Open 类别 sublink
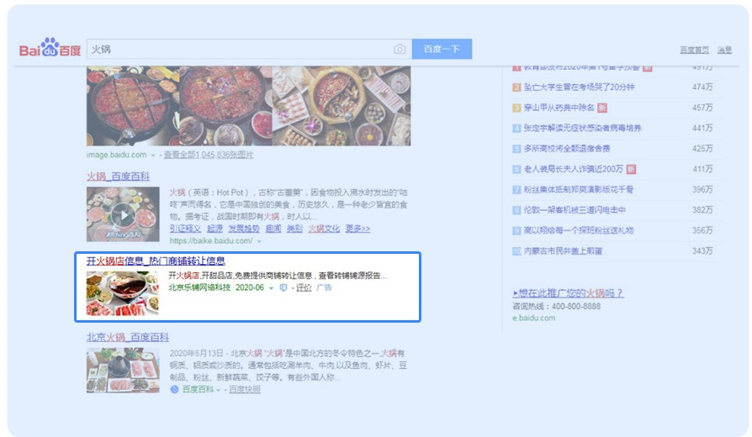 click(294, 229)
